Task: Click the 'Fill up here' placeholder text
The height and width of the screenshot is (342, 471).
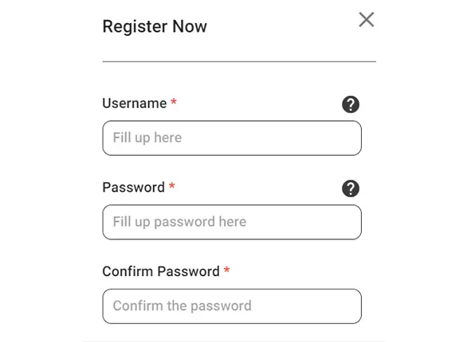Action: [x=147, y=138]
